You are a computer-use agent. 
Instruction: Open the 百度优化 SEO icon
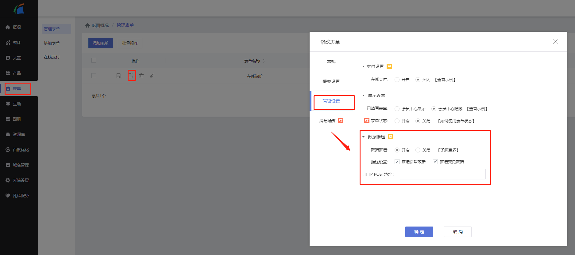tap(8, 150)
